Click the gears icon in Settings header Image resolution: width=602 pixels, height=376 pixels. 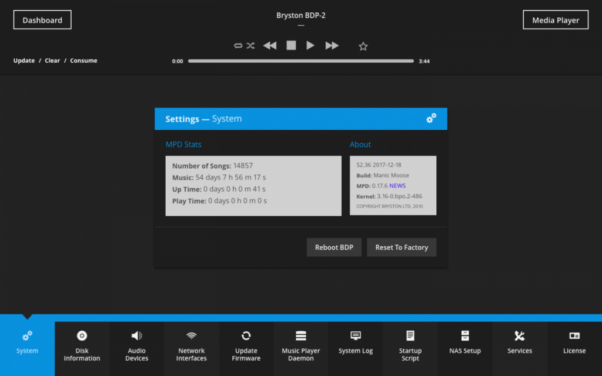click(431, 118)
